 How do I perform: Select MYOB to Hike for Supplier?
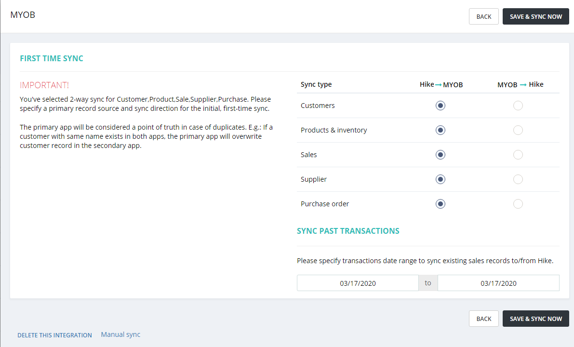(x=518, y=179)
